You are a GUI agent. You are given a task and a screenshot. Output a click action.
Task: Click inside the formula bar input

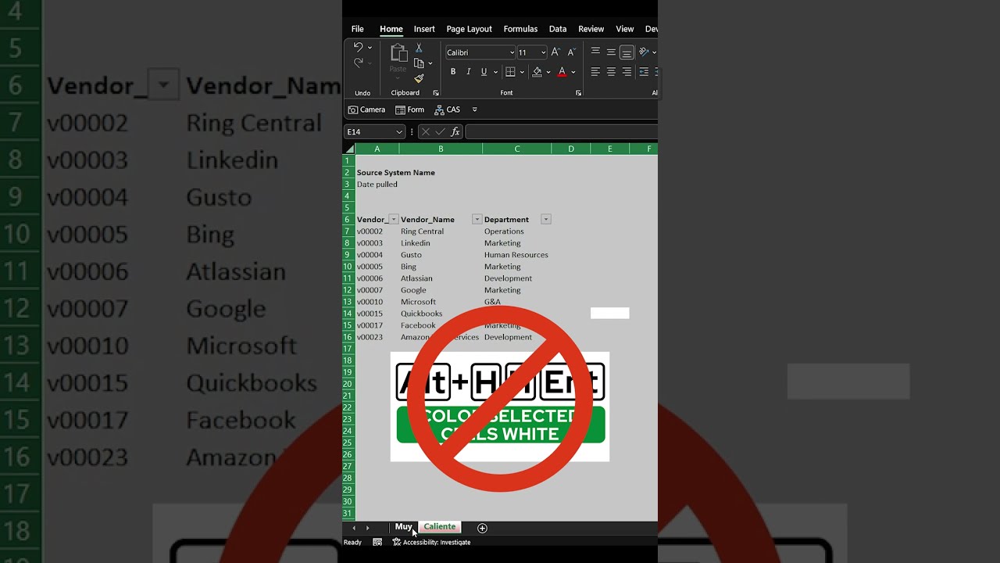click(x=561, y=132)
